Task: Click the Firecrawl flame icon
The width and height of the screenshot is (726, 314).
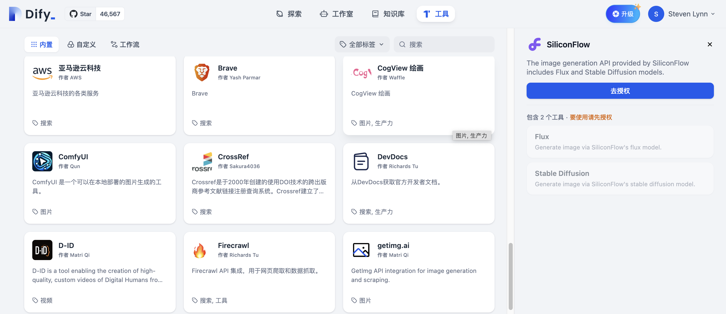Action: tap(200, 250)
